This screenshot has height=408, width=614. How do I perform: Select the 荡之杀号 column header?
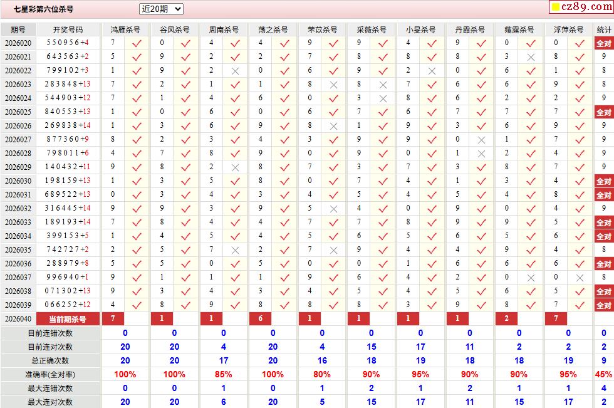coord(273,29)
